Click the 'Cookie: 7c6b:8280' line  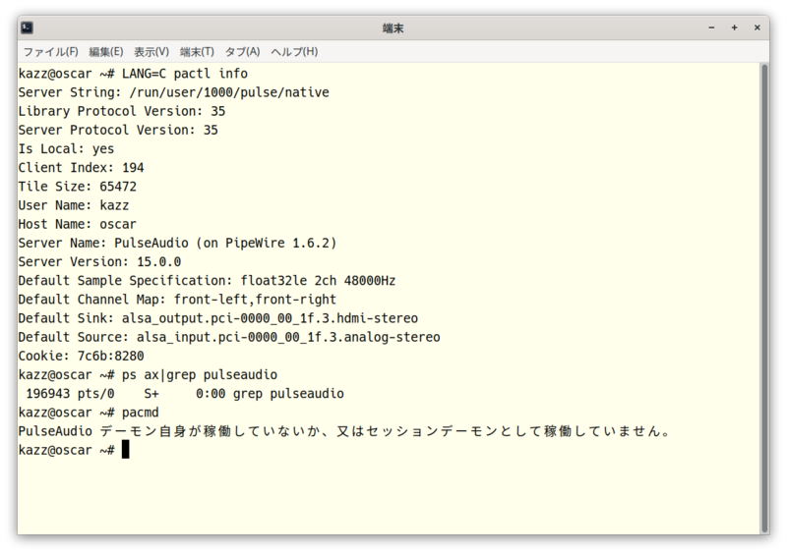(81, 356)
